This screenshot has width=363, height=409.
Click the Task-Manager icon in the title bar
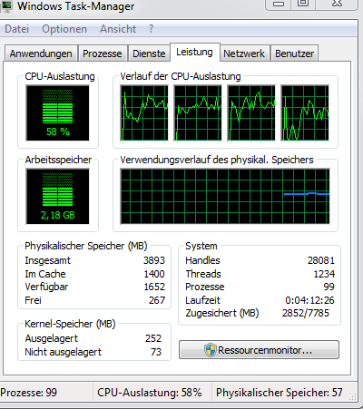tap(6, 5)
